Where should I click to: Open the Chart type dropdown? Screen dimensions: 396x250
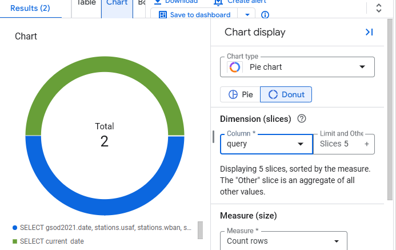pos(297,67)
